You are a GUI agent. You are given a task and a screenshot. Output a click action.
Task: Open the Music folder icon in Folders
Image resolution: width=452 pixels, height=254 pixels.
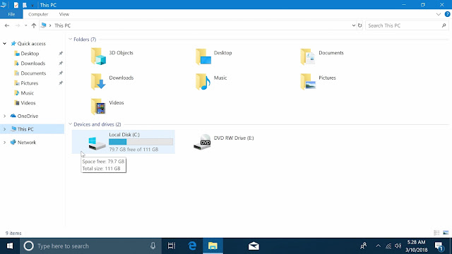click(x=203, y=81)
